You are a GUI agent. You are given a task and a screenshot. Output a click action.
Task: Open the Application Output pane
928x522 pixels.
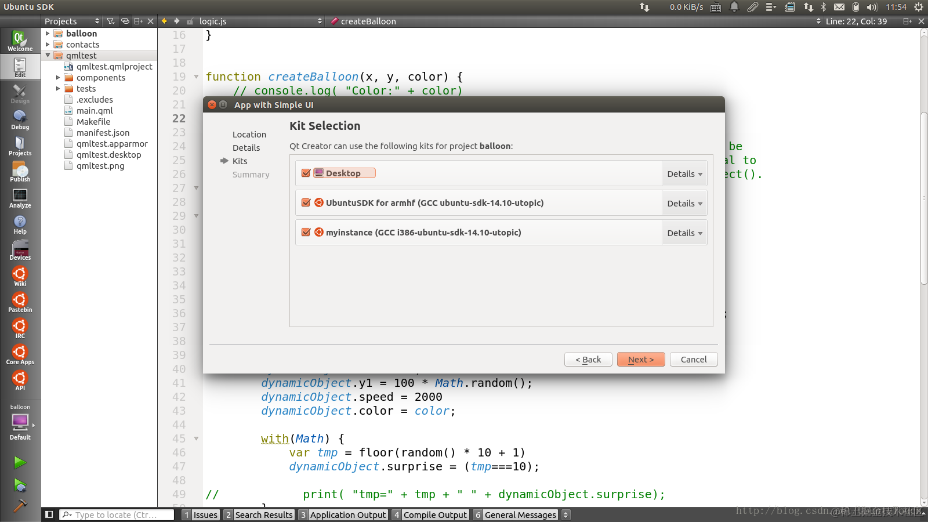point(343,514)
